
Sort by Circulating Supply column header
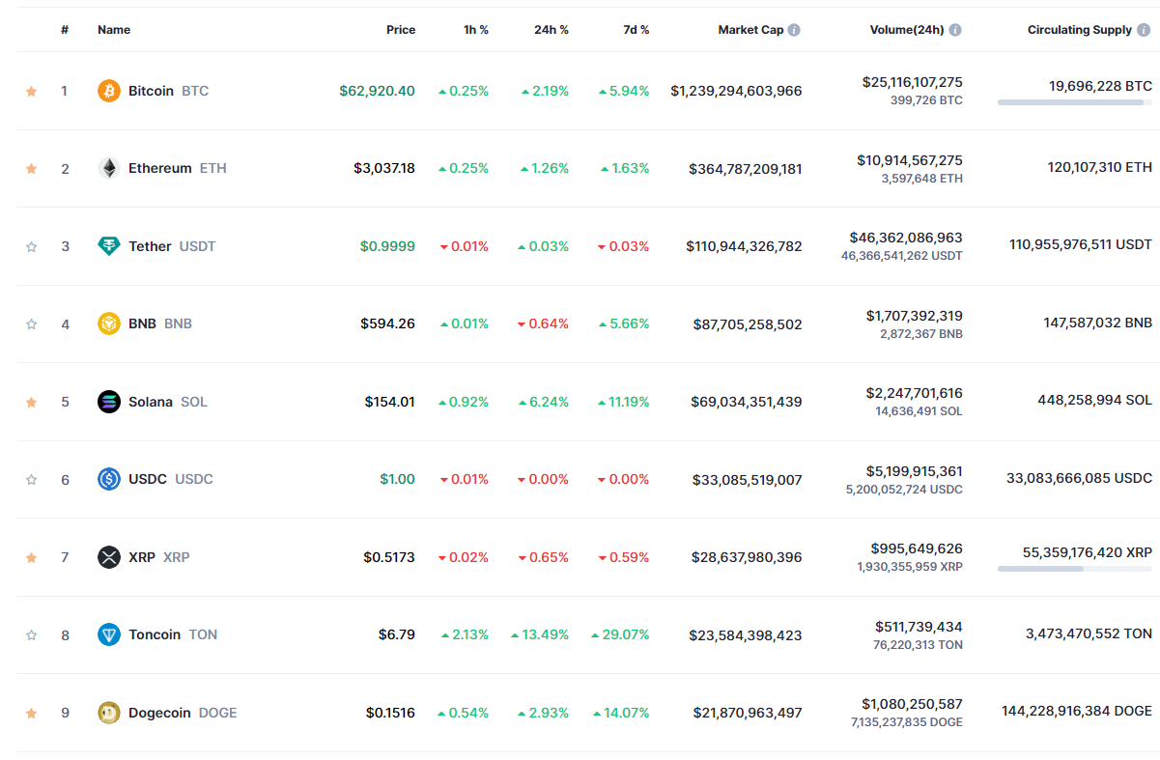pos(1080,30)
